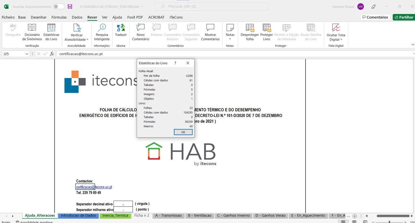Click the insert function fx icon
The image size is (415, 223).
52,54
